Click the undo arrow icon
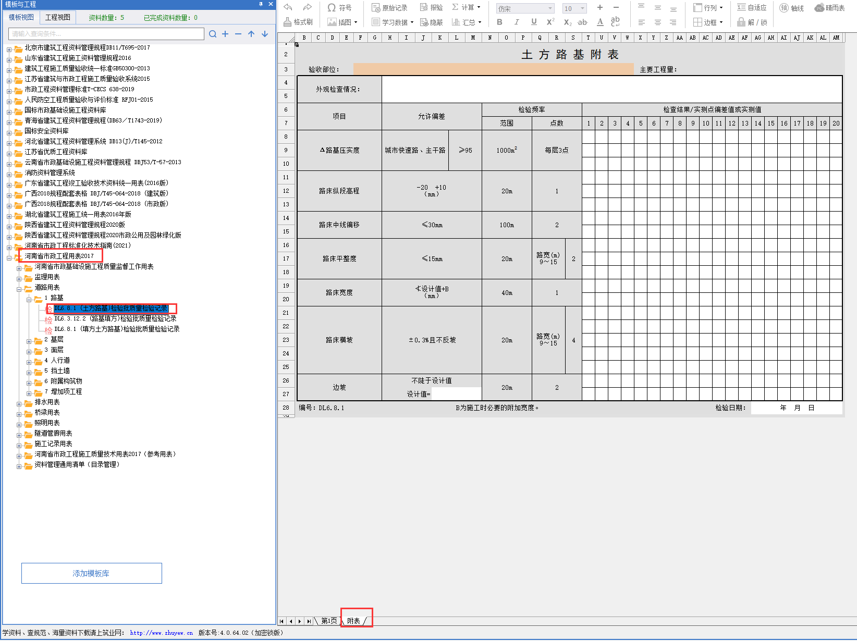The height and width of the screenshot is (641, 857). [x=288, y=7]
